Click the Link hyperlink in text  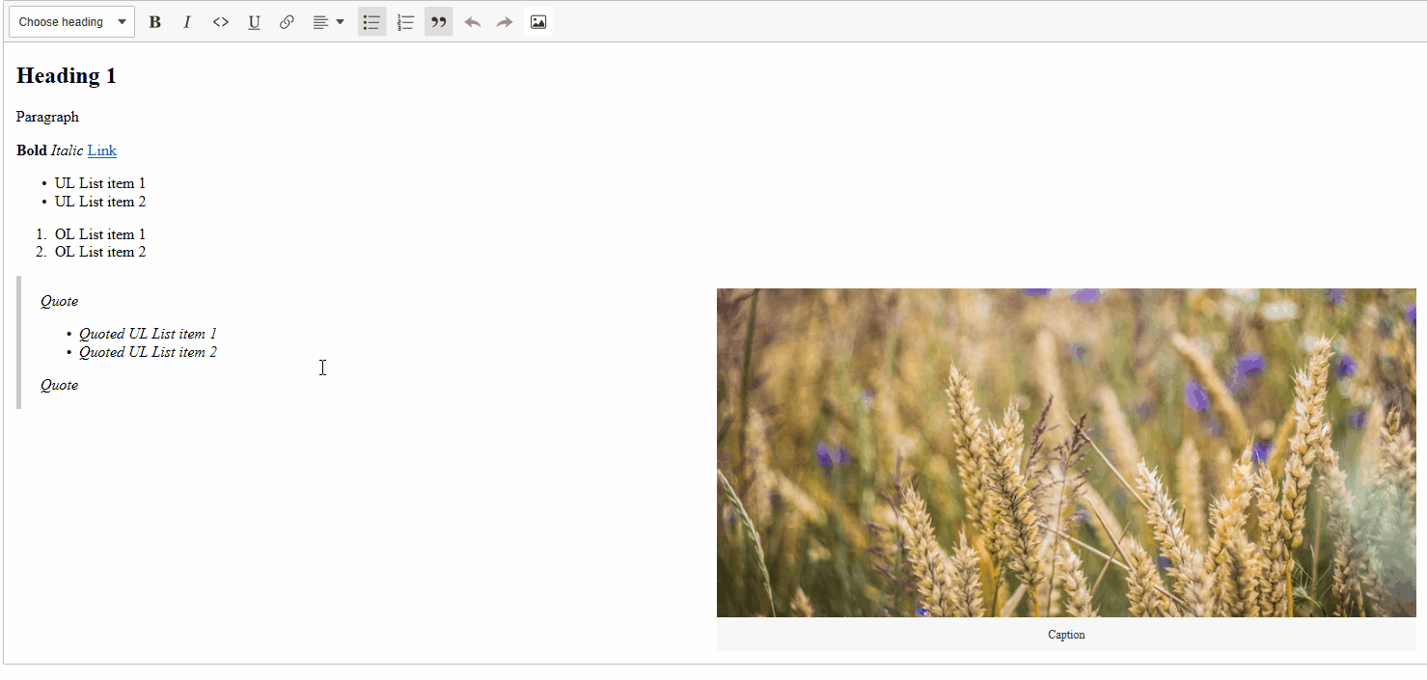click(x=101, y=150)
